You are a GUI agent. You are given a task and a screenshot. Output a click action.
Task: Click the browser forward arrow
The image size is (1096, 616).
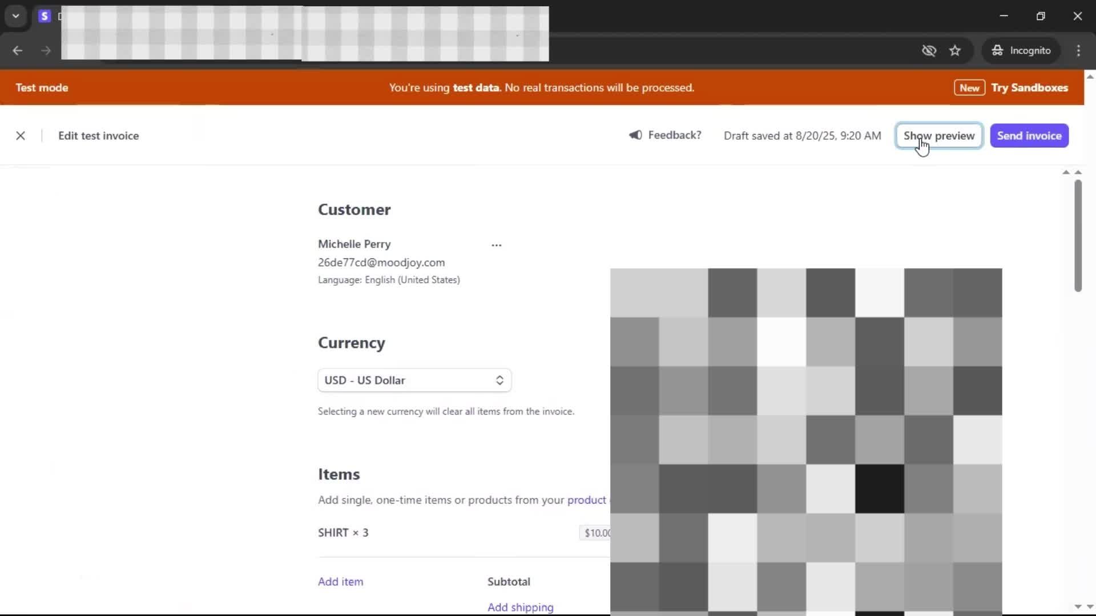coord(46,51)
